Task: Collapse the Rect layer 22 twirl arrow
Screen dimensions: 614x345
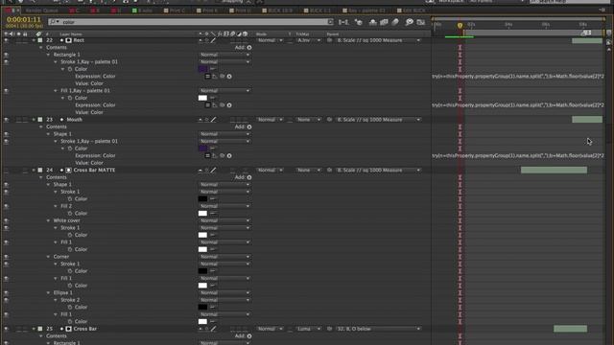Action: point(34,40)
